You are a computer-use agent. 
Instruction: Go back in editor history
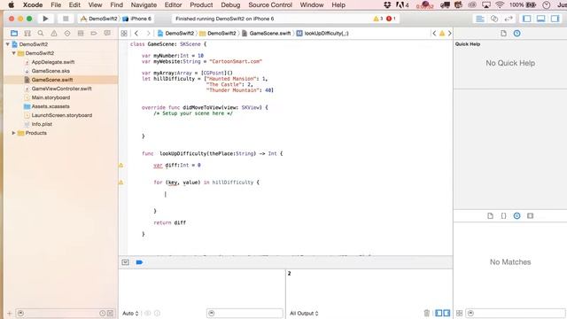(x=136, y=34)
